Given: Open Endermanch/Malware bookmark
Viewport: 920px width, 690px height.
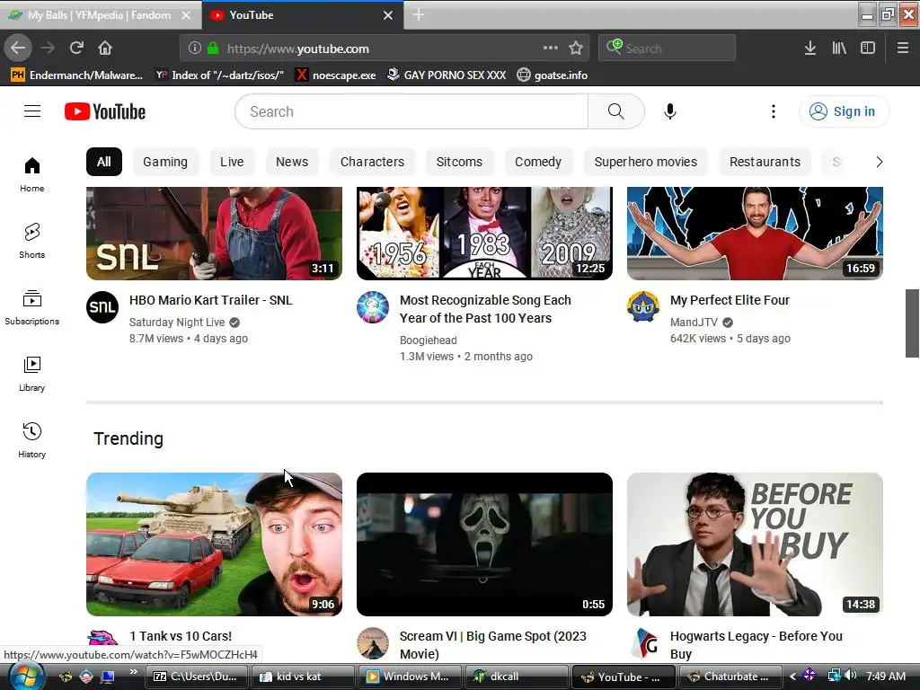Looking at the screenshot, I should [77, 75].
